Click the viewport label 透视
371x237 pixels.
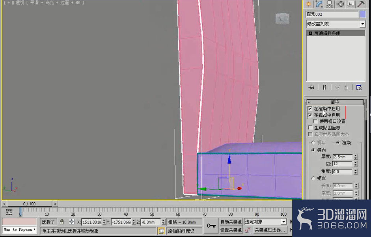click(x=20, y=3)
